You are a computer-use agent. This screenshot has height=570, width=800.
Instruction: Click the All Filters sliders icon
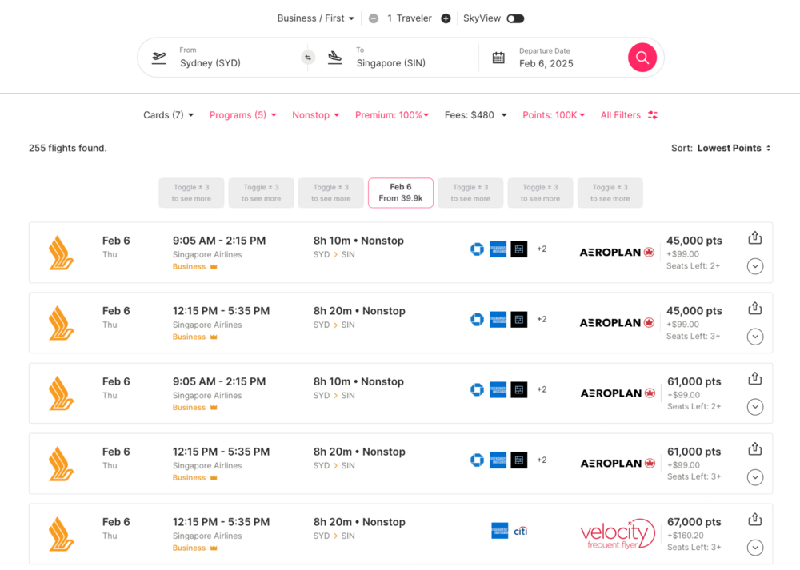click(x=653, y=115)
